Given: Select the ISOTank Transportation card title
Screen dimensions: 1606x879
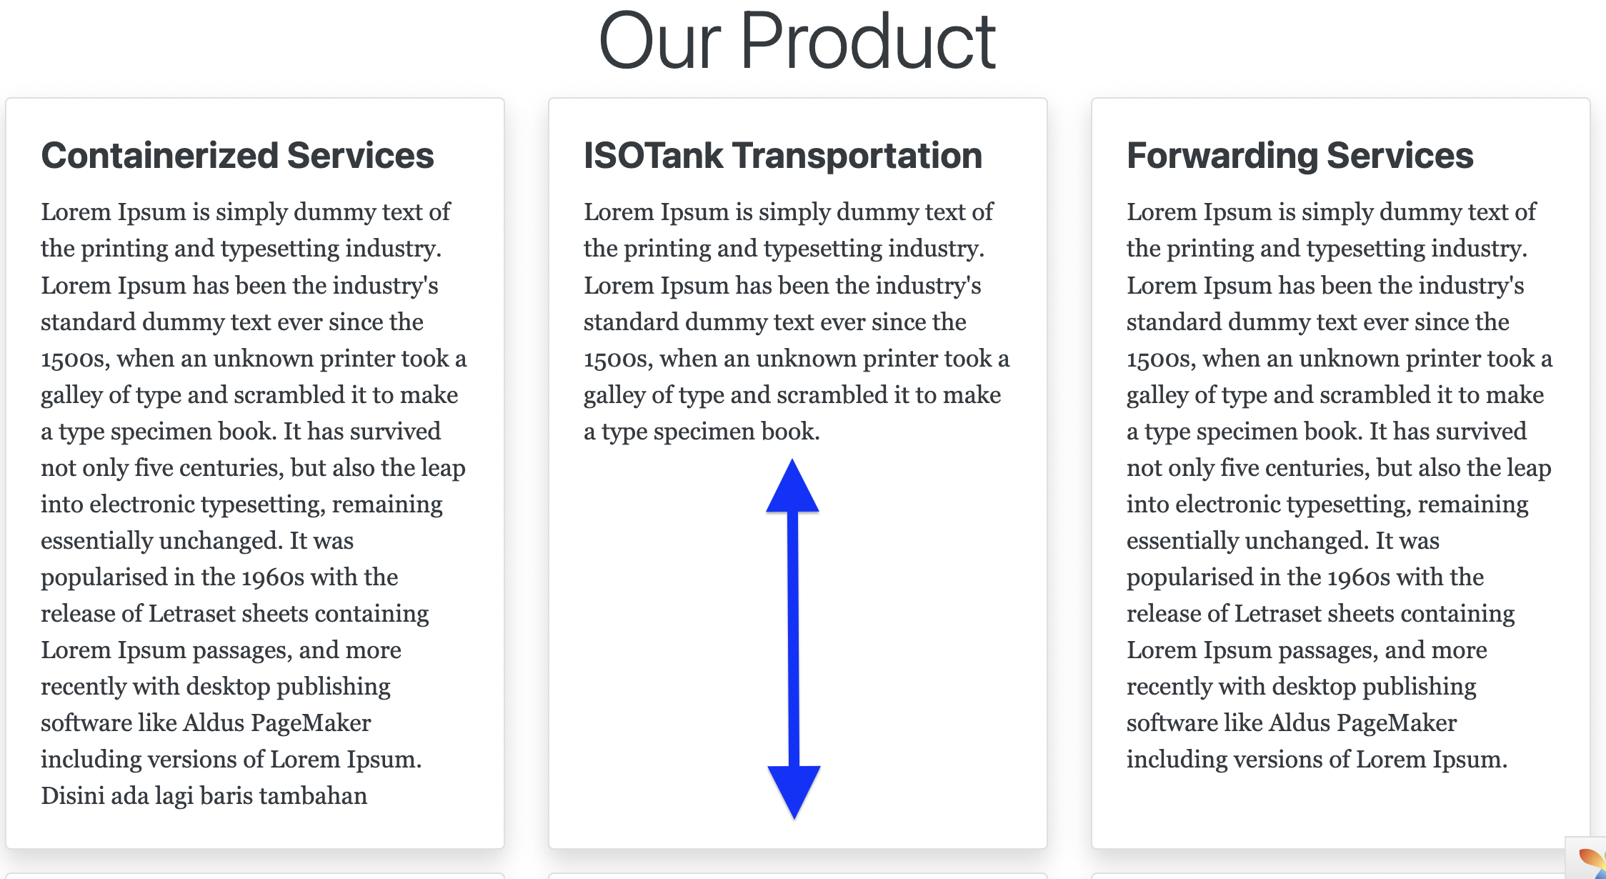Looking at the screenshot, I should 783,156.
